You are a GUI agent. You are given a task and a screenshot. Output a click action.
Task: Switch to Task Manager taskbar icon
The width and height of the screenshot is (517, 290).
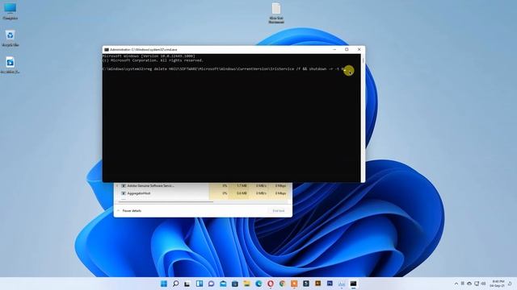[342, 284]
